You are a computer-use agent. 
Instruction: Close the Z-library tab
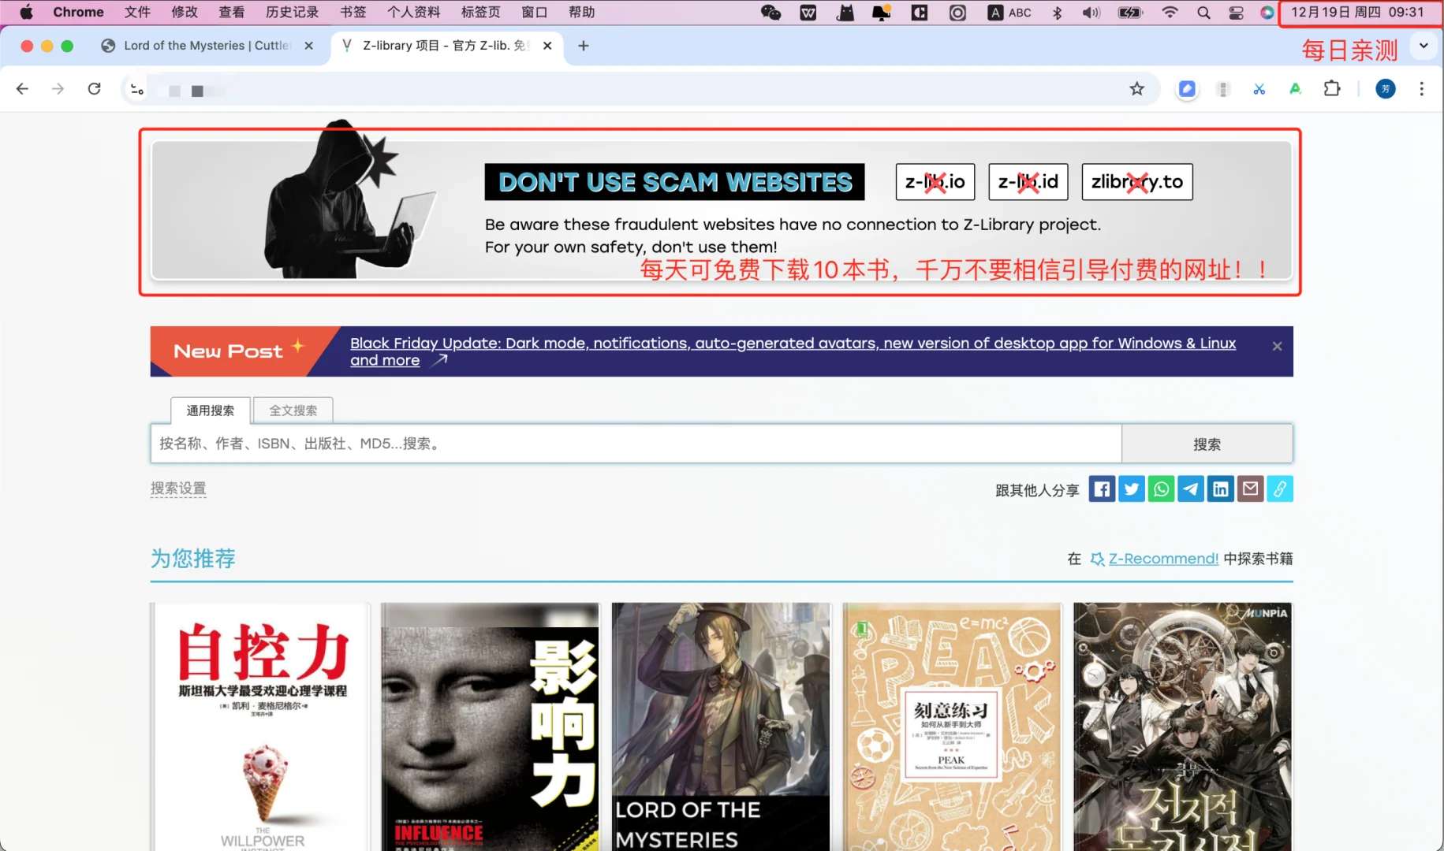point(547,46)
